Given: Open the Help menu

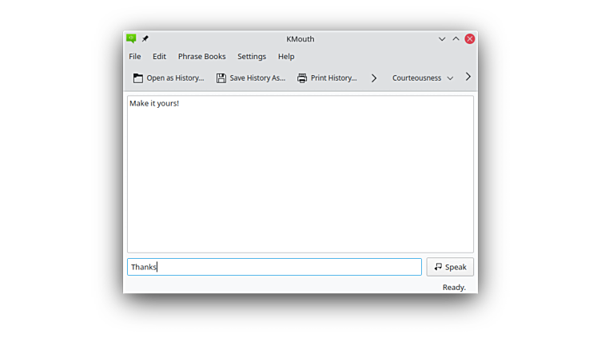Looking at the screenshot, I should tap(286, 57).
